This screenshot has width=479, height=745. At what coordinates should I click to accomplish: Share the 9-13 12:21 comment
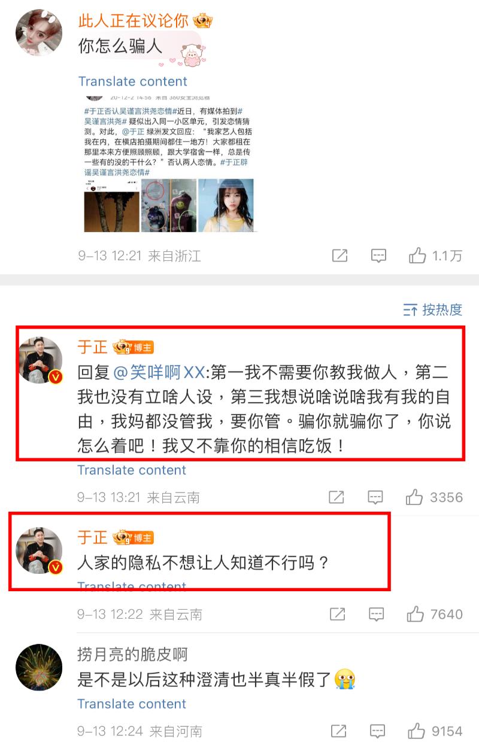(x=339, y=256)
